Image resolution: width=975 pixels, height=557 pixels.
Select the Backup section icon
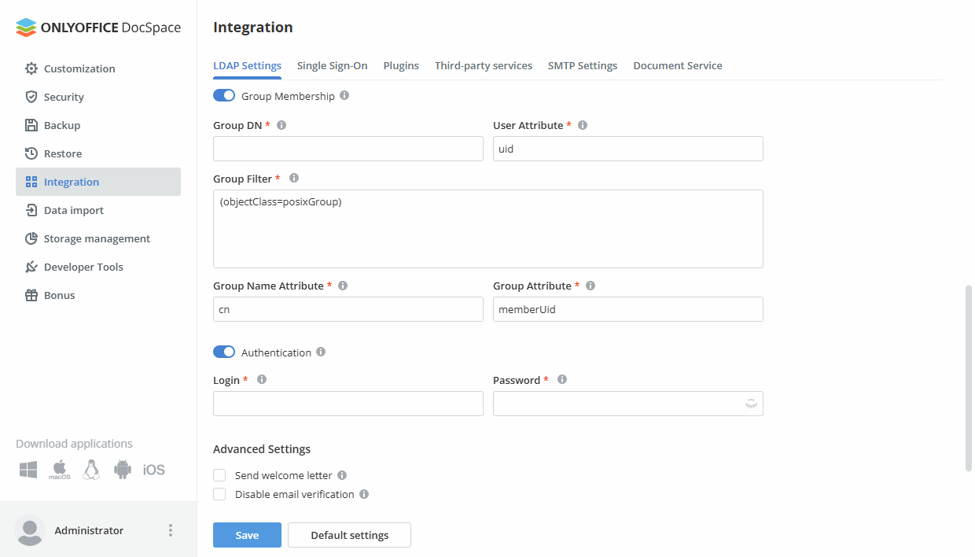click(x=32, y=125)
